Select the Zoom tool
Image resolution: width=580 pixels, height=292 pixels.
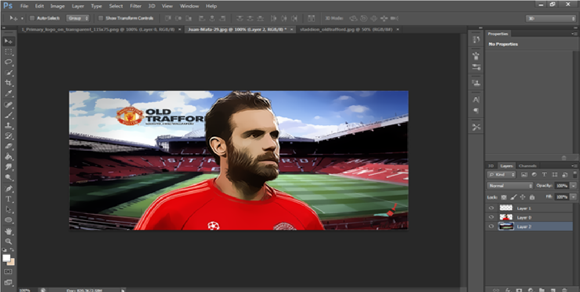[8, 241]
